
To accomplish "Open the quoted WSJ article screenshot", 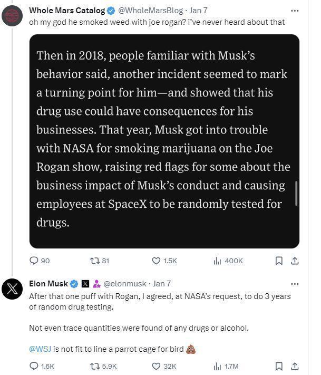I will pos(164,141).
